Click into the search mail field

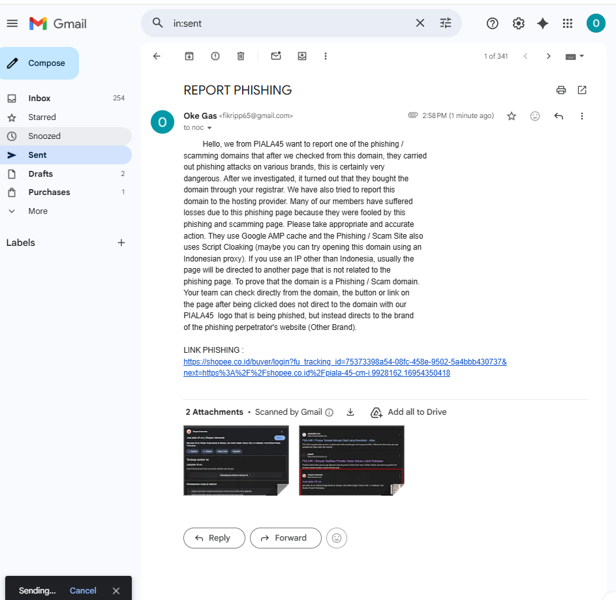tap(291, 23)
